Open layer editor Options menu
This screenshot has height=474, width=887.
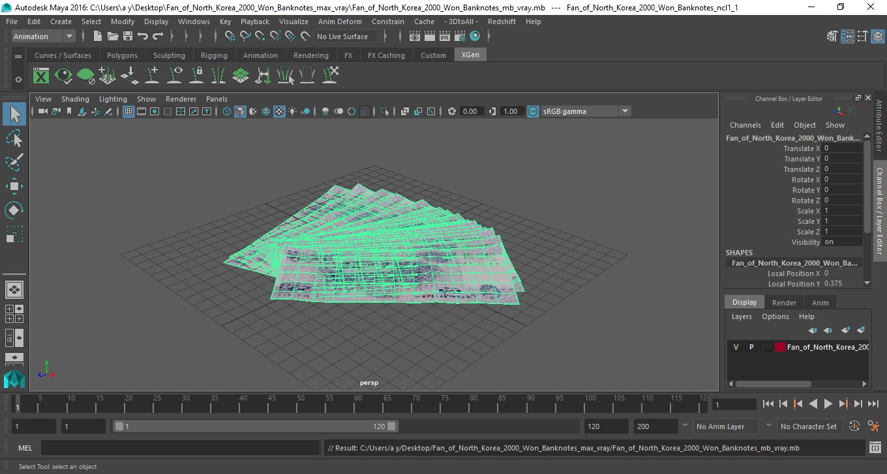tap(775, 316)
